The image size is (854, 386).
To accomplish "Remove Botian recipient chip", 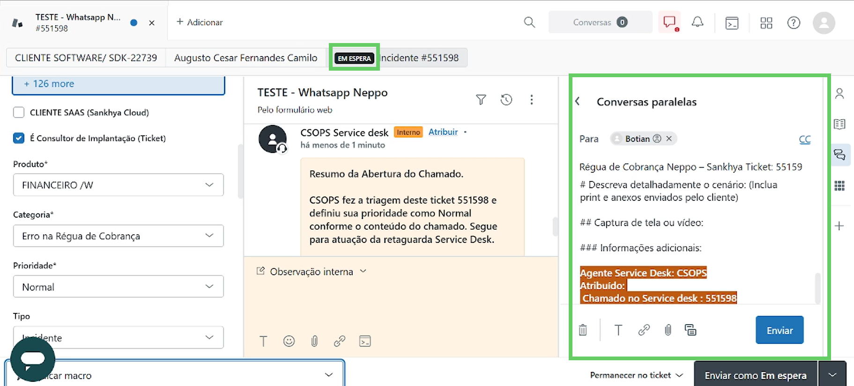I will (x=669, y=138).
